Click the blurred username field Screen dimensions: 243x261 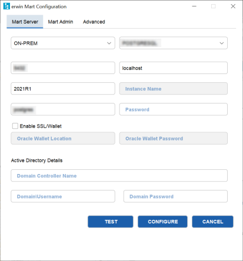(x=63, y=109)
